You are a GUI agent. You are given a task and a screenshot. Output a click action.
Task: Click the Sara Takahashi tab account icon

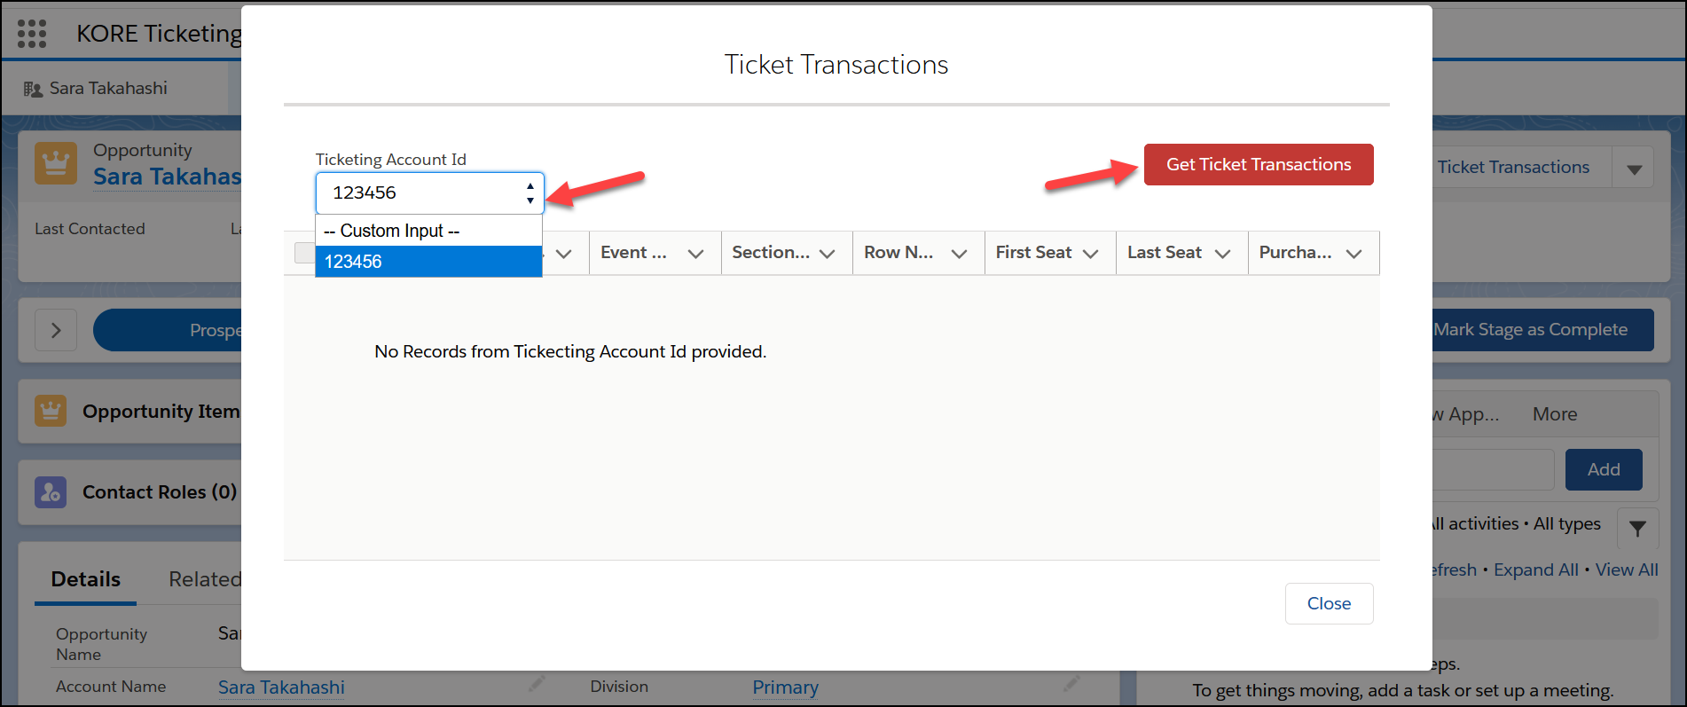(33, 89)
